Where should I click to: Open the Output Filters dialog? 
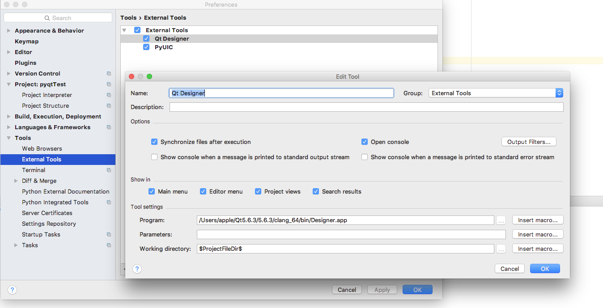[529, 141]
